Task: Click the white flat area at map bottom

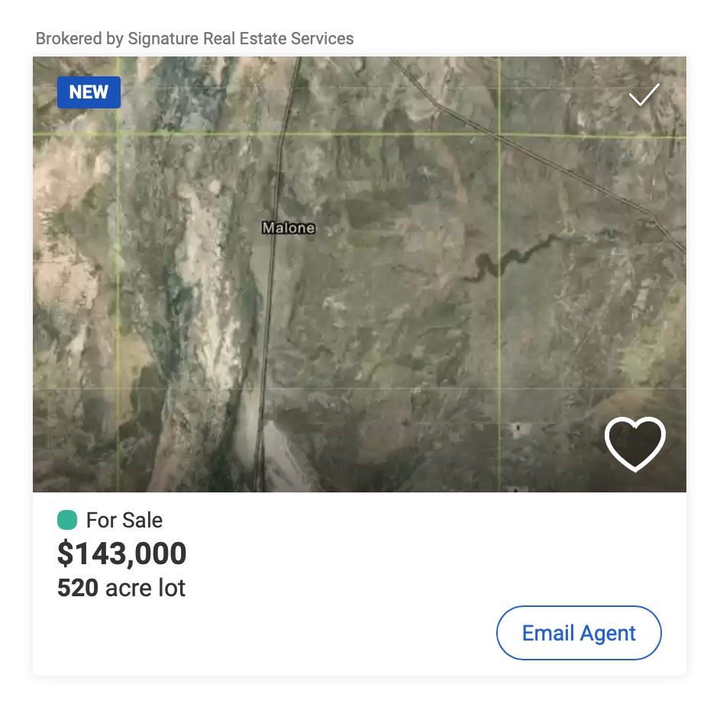Action: pyautogui.click(x=282, y=458)
